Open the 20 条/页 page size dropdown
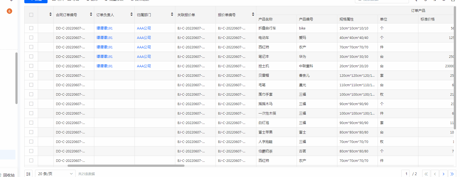Viewport: 460px width, 177px height. click(55, 174)
